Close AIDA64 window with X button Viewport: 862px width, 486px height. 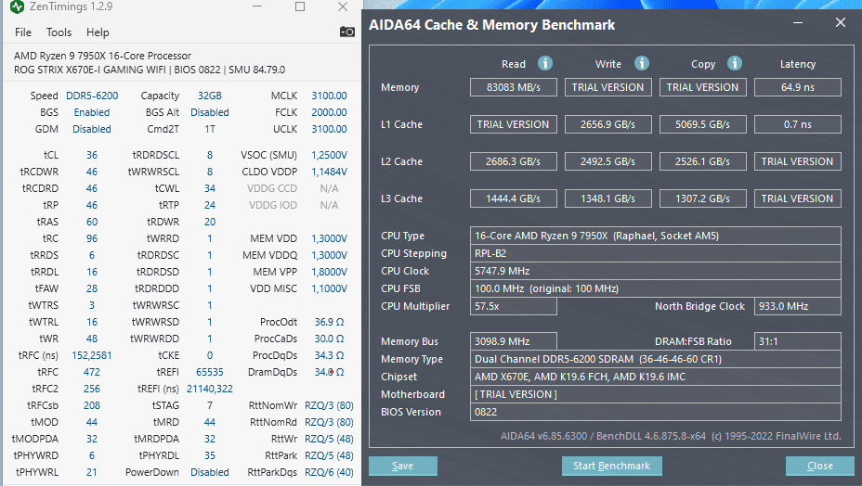(841, 22)
